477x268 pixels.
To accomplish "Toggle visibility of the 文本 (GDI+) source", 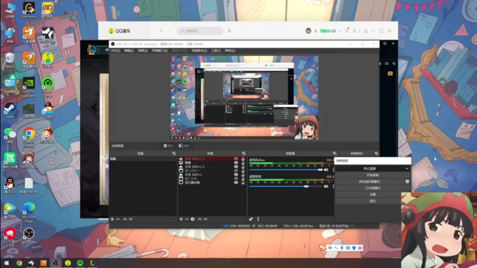I will click(x=236, y=174).
